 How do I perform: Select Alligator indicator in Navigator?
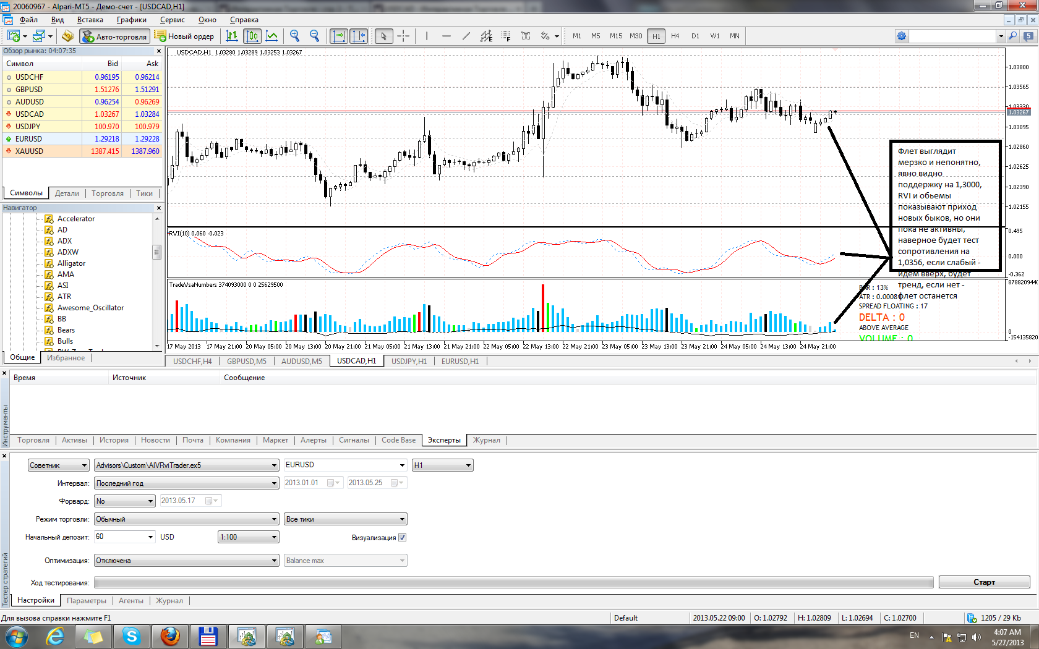tap(71, 263)
